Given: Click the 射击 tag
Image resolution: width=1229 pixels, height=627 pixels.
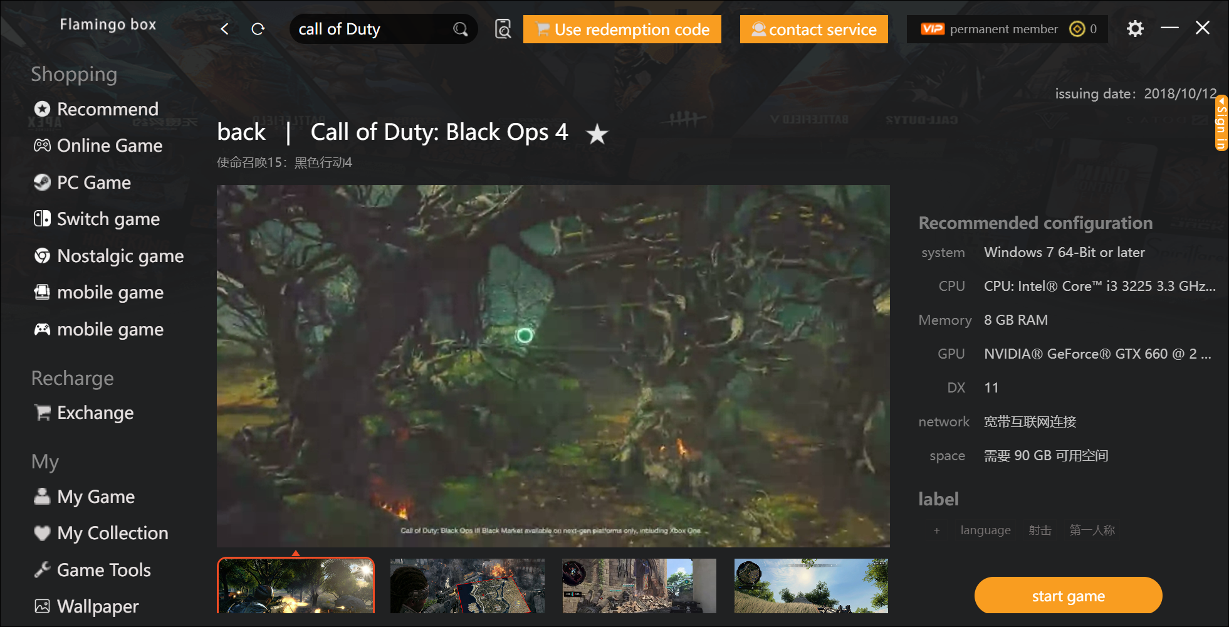Looking at the screenshot, I should (1040, 530).
